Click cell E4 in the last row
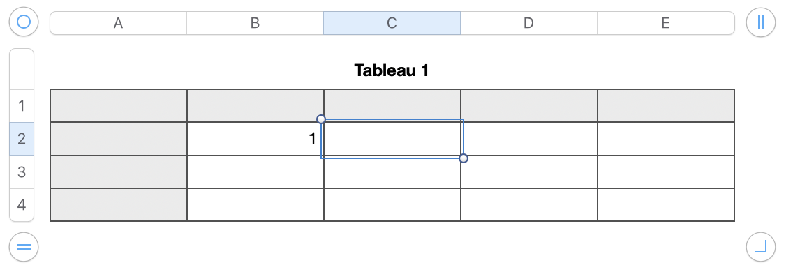This screenshot has width=800, height=279. coord(665,205)
